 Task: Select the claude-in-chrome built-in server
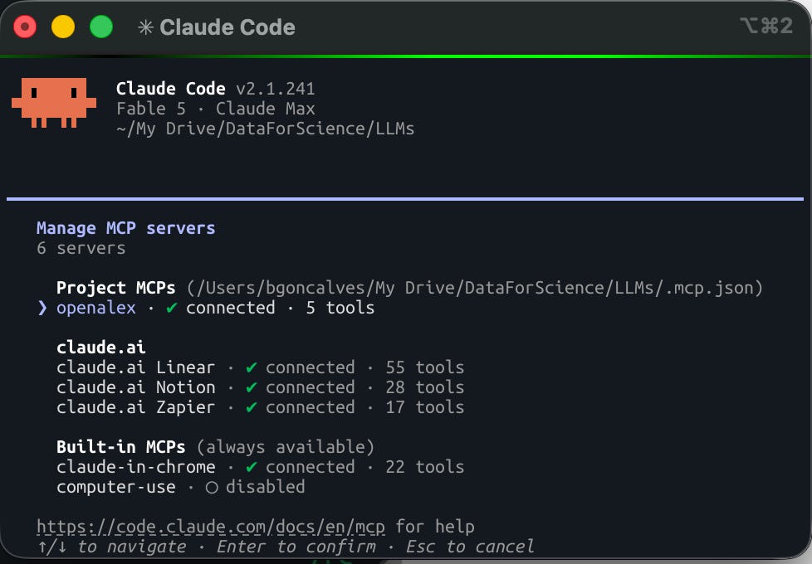(261, 467)
